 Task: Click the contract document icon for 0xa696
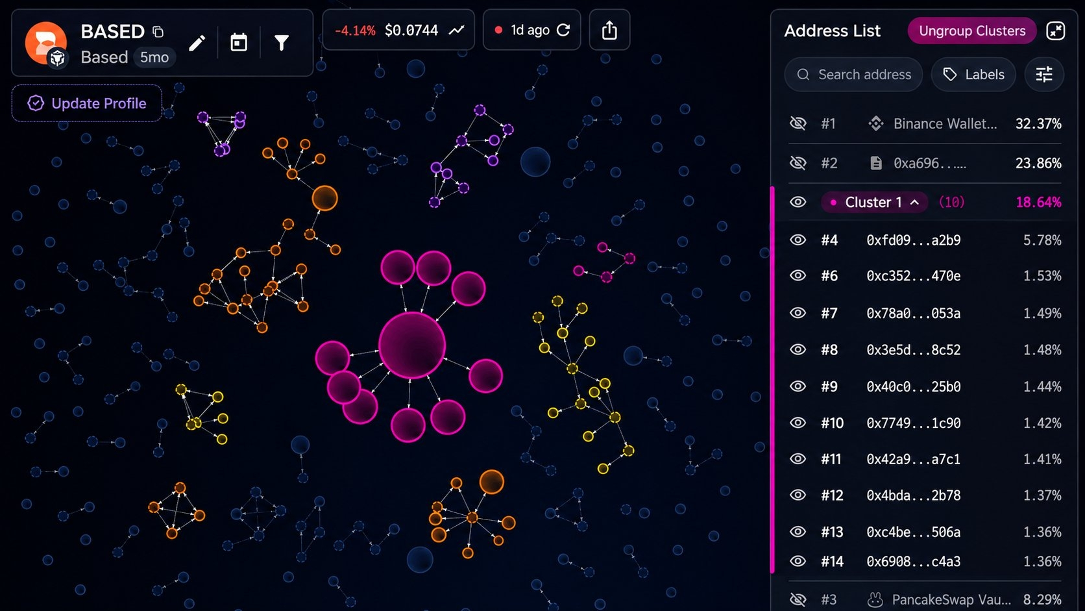pos(876,163)
